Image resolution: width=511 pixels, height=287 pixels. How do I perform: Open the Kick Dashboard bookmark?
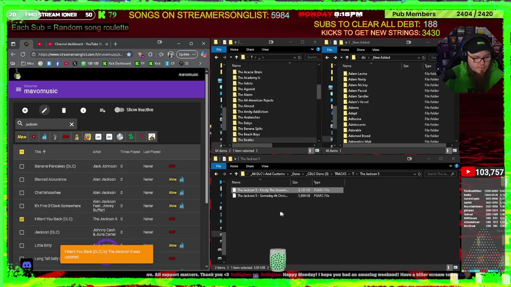(x=117, y=63)
